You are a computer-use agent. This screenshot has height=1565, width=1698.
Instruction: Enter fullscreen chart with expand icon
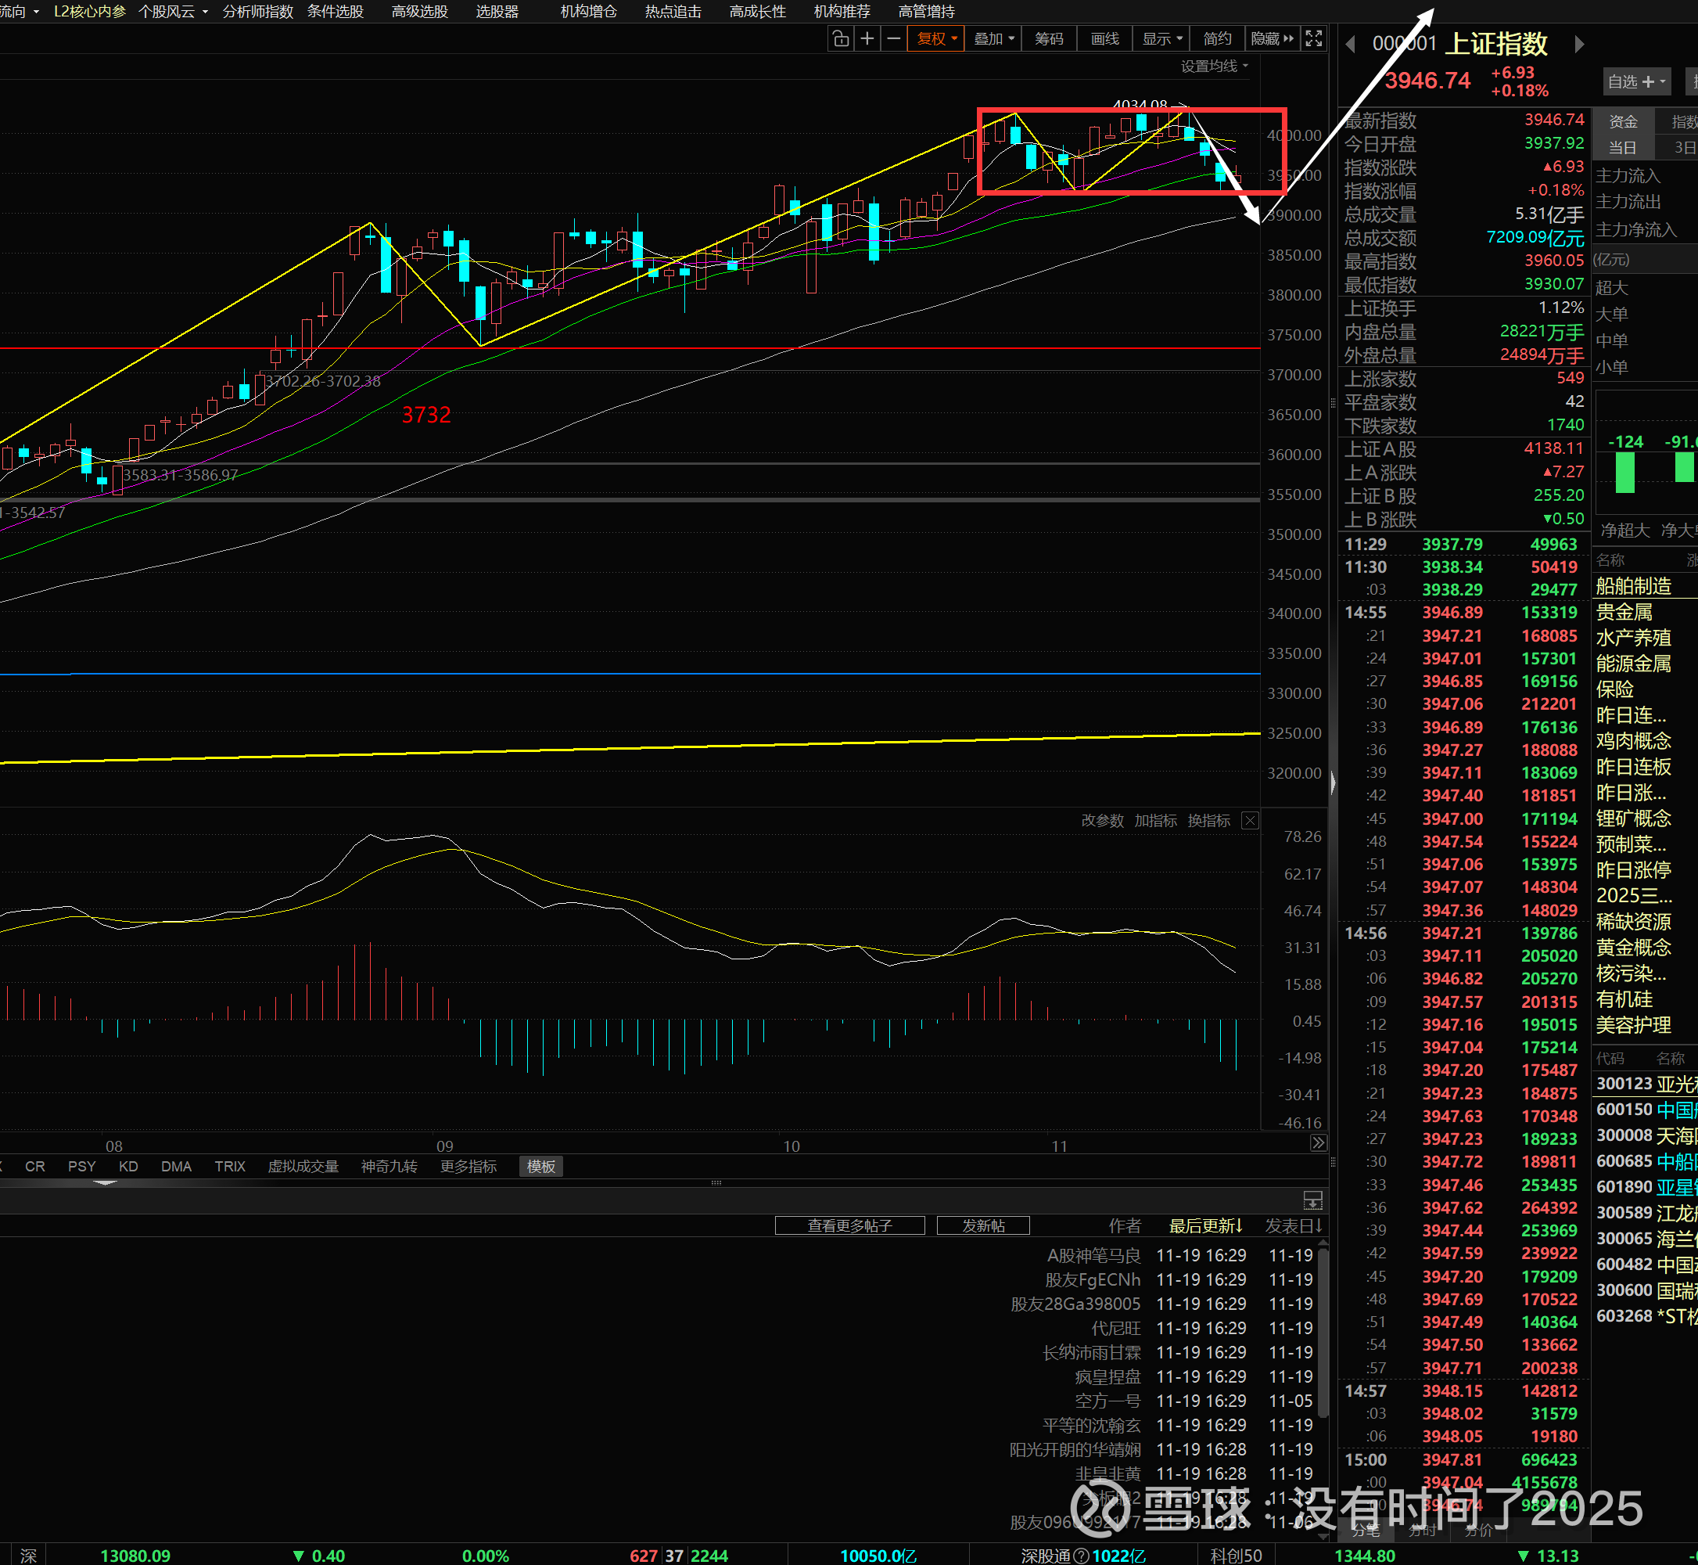click(x=1314, y=39)
